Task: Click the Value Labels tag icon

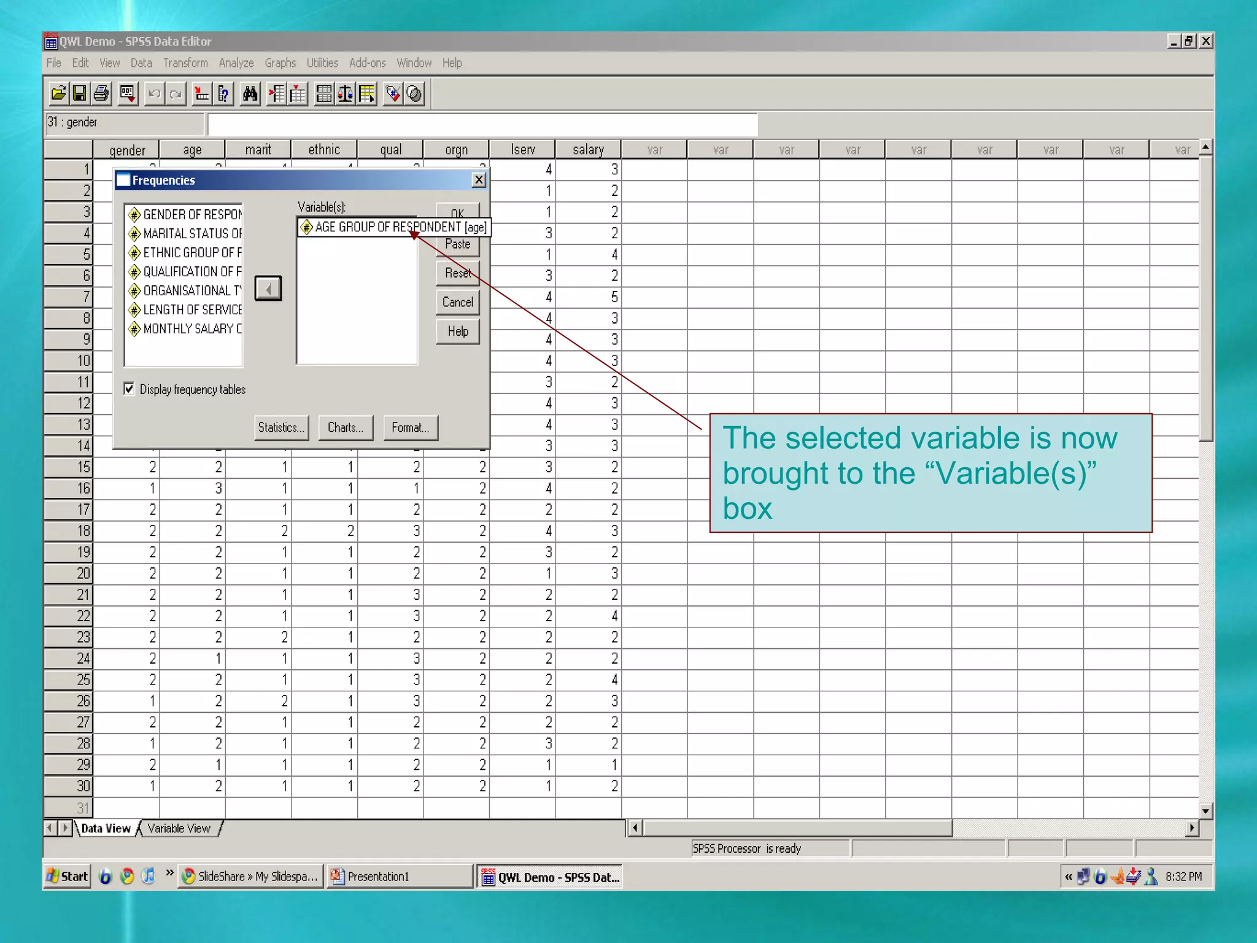Action: [393, 94]
